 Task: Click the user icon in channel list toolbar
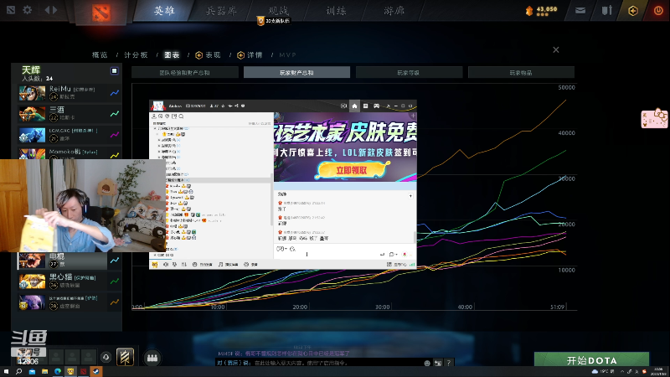[x=154, y=116]
